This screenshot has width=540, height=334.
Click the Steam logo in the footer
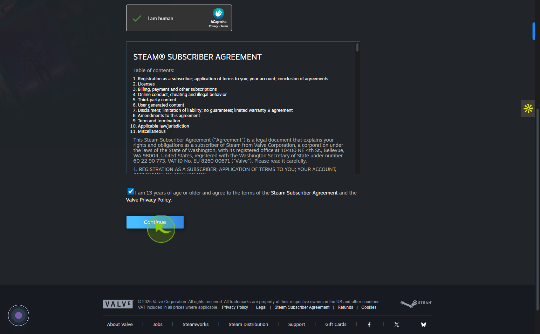[x=416, y=304]
